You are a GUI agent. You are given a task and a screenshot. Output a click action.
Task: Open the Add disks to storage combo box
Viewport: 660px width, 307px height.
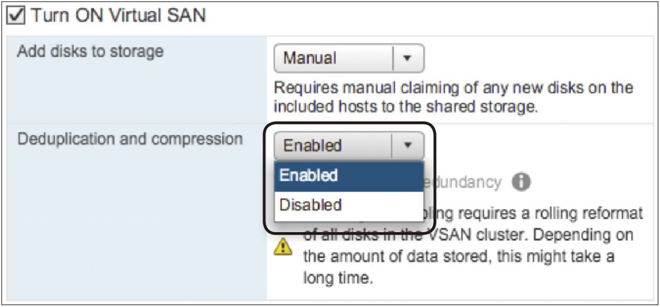pos(348,58)
